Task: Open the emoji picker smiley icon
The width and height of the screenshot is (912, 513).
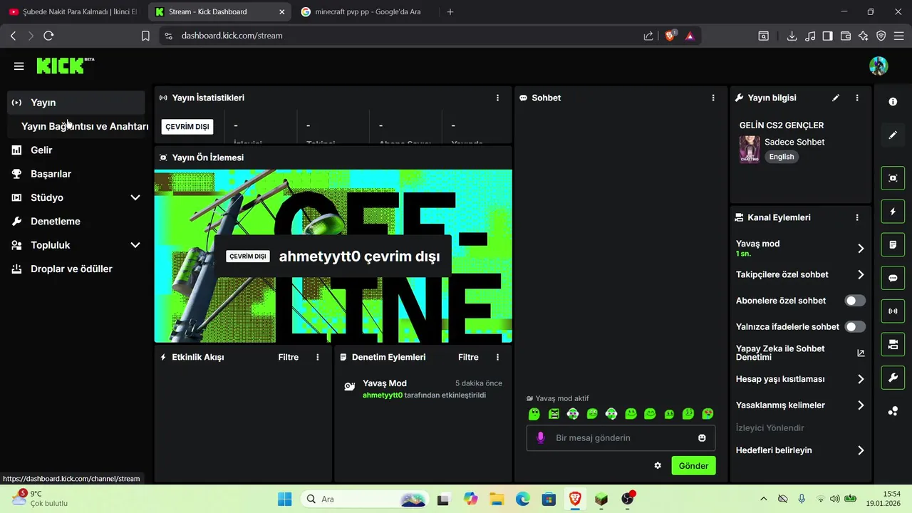Action: (x=702, y=437)
